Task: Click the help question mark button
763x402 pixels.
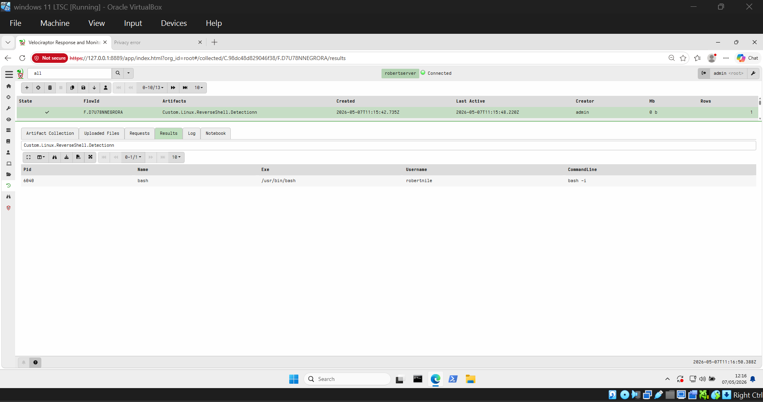Action: point(35,362)
